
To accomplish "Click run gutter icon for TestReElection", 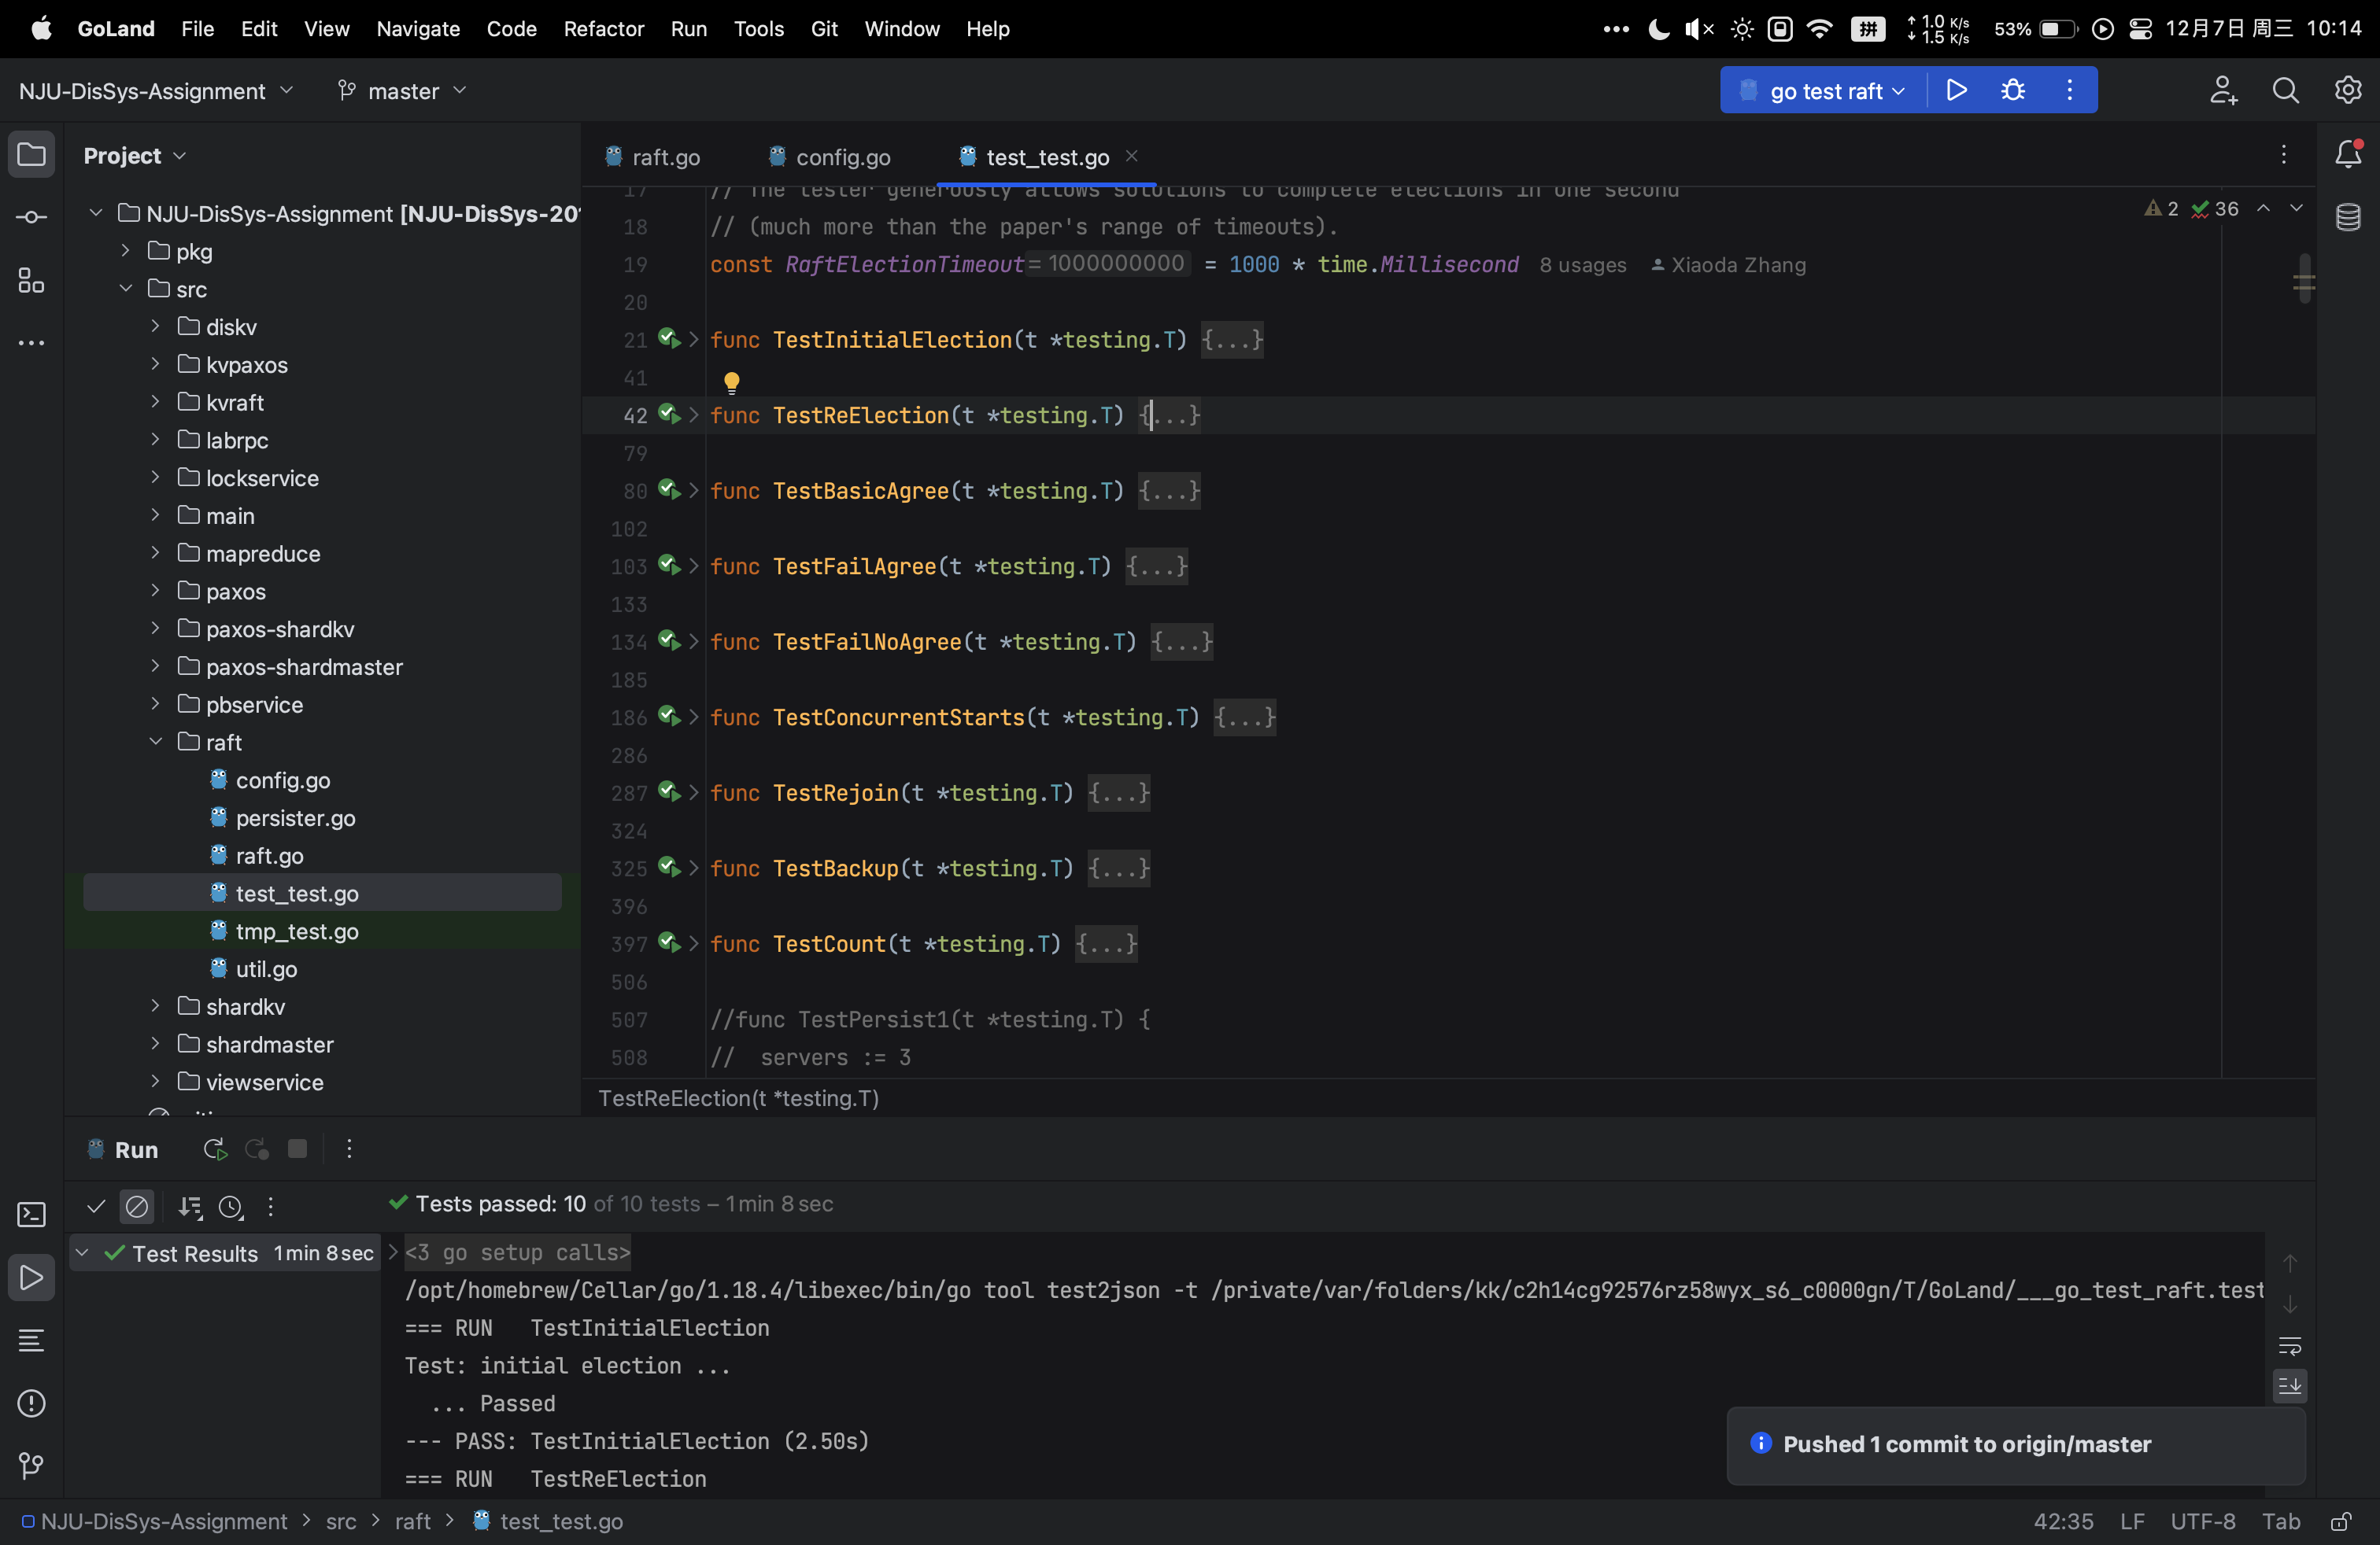I will (669, 415).
